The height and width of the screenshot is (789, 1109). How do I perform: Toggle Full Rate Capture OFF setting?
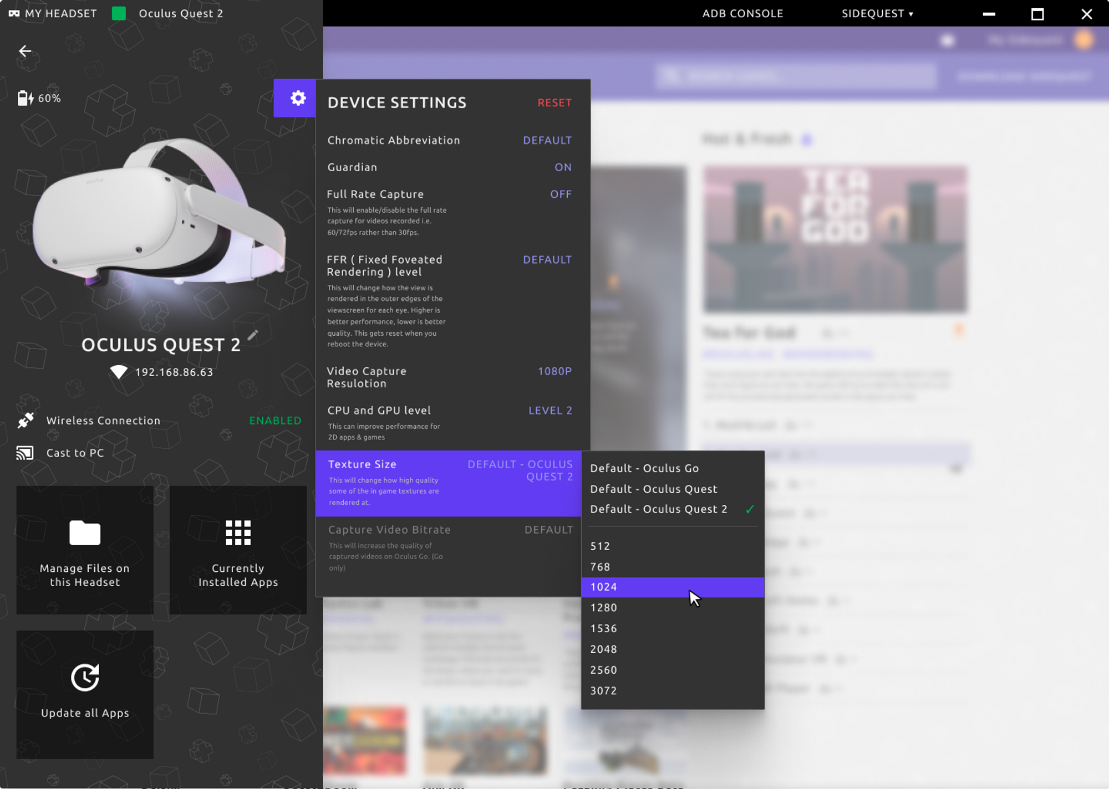pos(561,194)
